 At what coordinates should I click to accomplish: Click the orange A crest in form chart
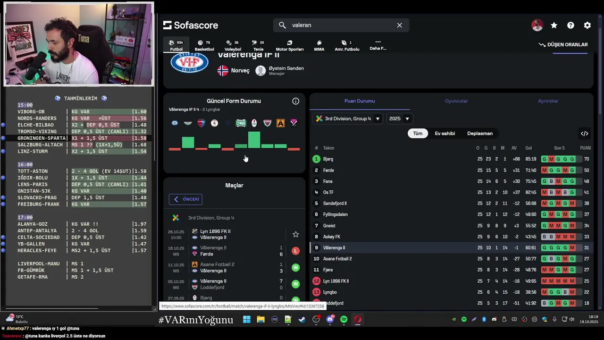[x=281, y=123]
